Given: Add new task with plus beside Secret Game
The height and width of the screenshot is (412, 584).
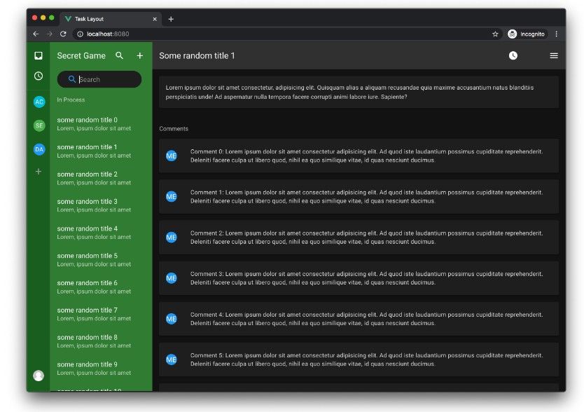Looking at the screenshot, I should coord(139,55).
